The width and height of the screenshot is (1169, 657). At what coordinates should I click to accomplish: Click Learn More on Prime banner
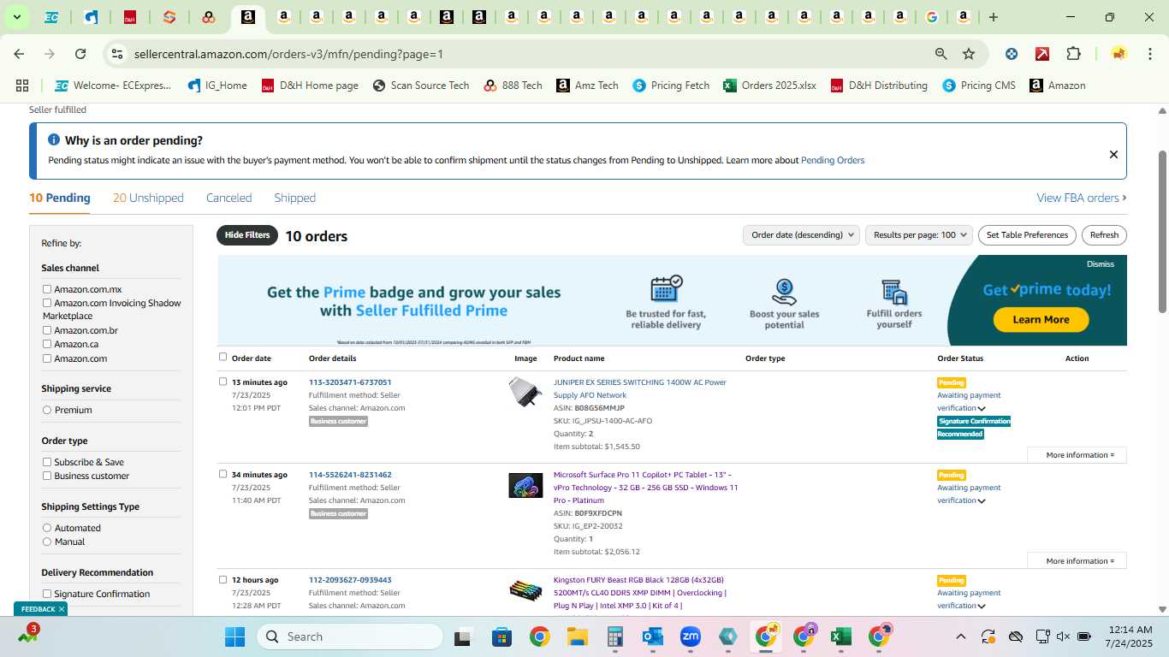click(x=1041, y=320)
